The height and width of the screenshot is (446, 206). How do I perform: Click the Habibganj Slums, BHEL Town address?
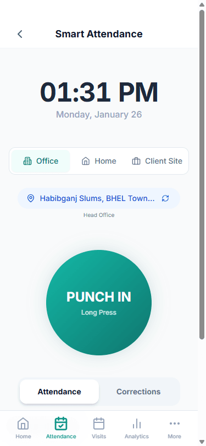97,198
